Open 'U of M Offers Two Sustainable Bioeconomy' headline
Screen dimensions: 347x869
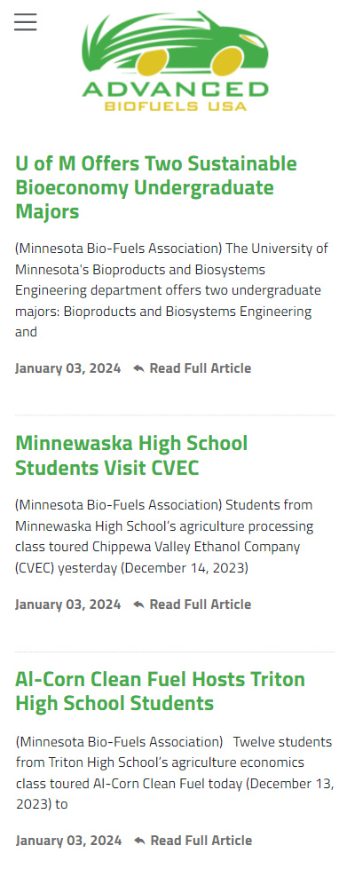[156, 187]
